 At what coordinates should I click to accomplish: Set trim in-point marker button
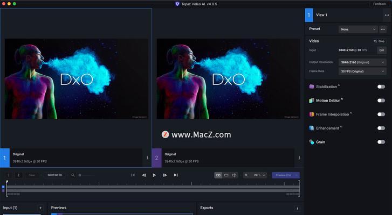click(8, 175)
